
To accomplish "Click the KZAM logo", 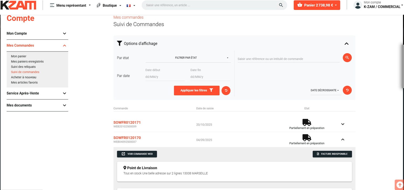I will [x=18, y=5].
